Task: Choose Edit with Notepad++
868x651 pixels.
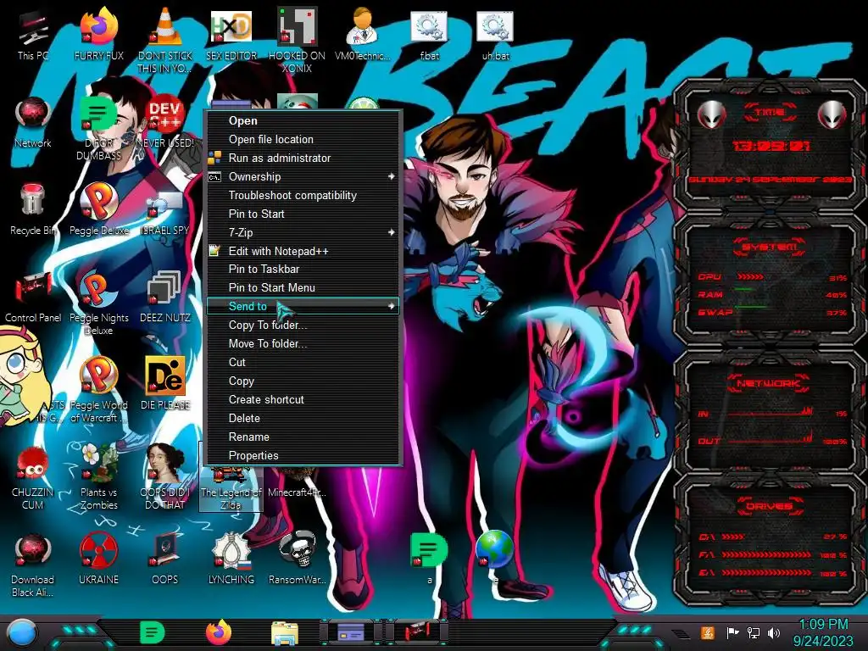Action: click(x=303, y=251)
